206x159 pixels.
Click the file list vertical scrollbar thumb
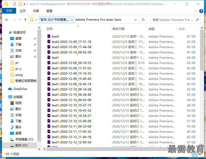pos(202,50)
